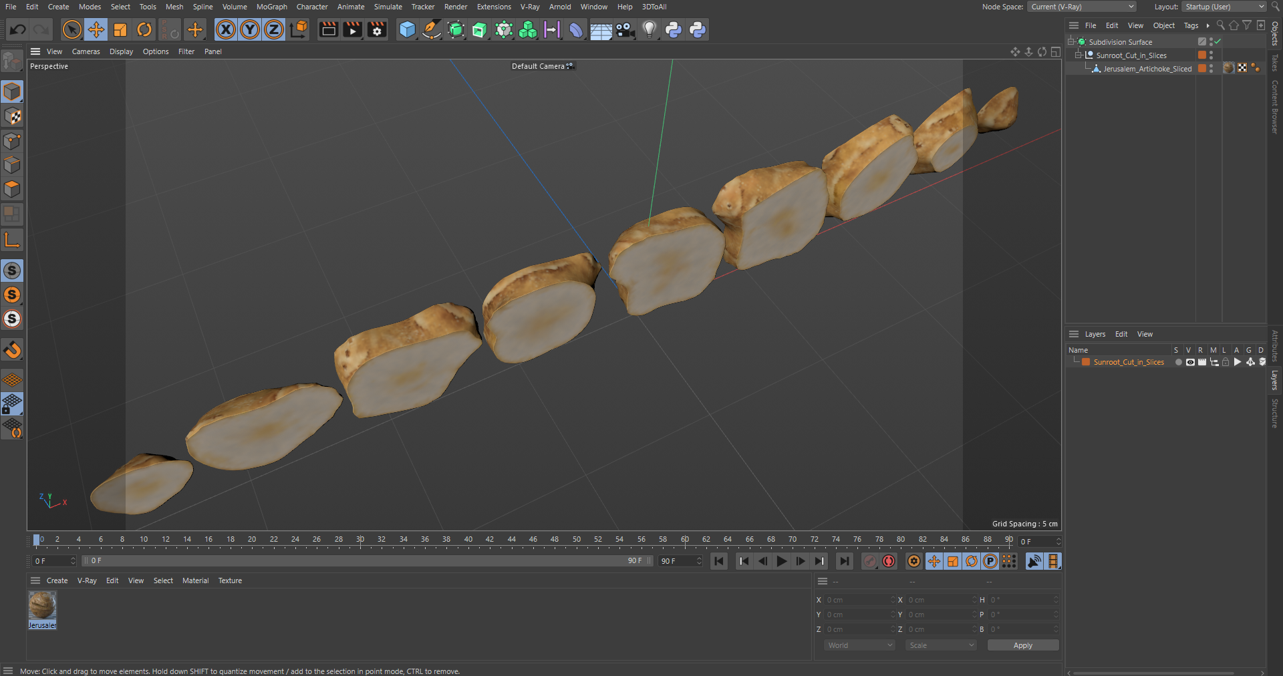Toggle Y axis lock

pos(250,29)
